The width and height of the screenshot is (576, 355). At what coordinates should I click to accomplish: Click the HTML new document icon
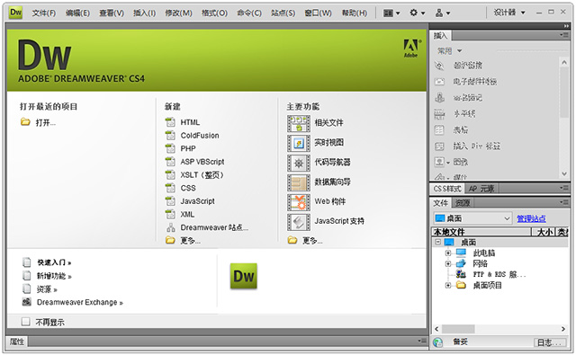[x=170, y=122]
